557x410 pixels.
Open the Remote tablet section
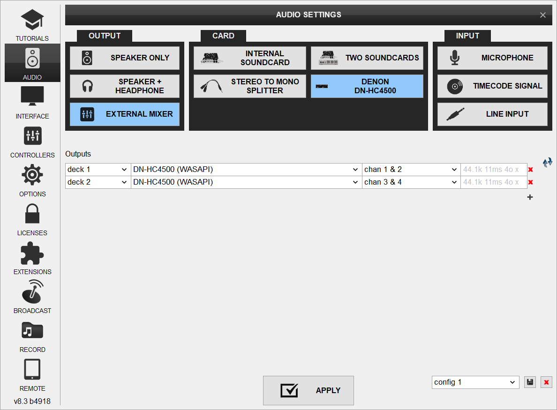coord(32,374)
